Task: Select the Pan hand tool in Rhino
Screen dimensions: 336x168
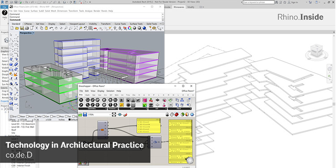Action: (56, 28)
